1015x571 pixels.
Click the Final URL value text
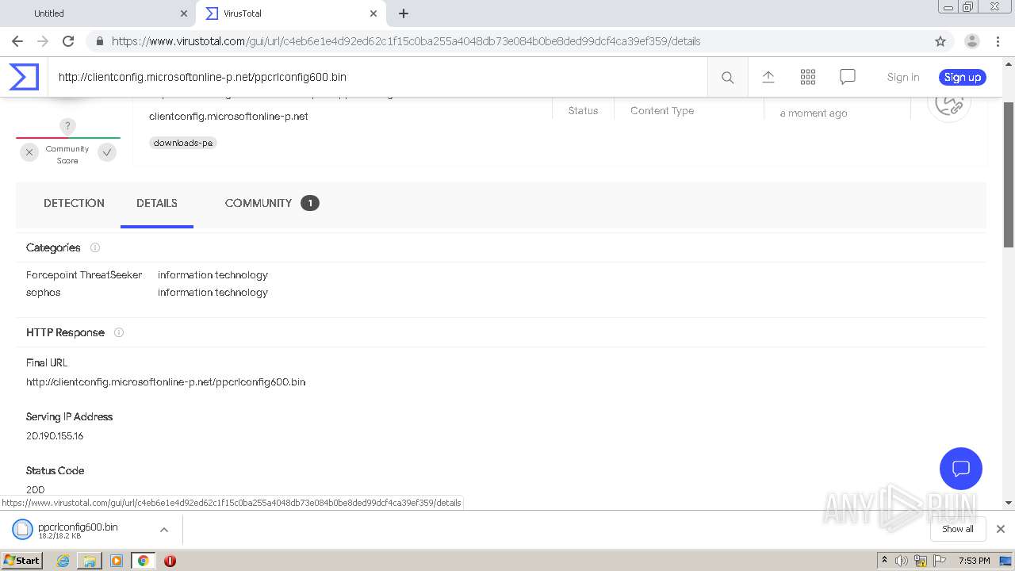pos(166,381)
